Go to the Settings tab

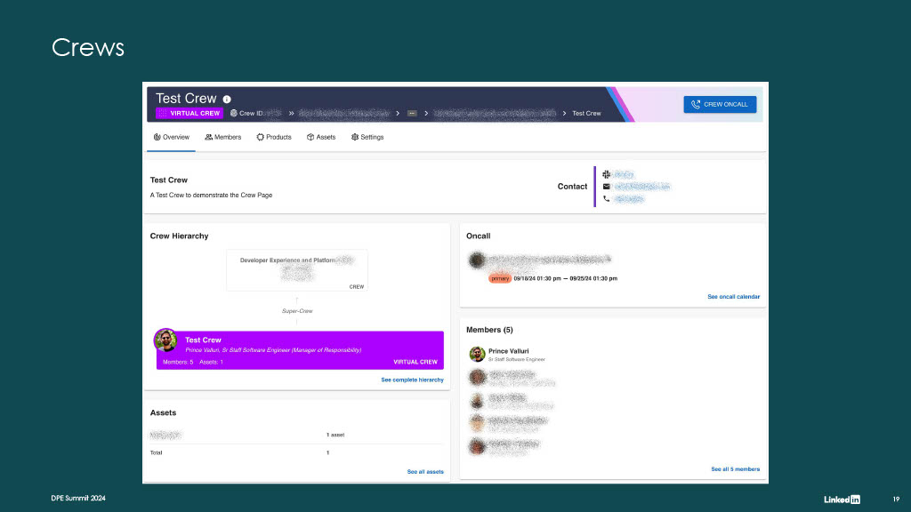pyautogui.click(x=367, y=138)
